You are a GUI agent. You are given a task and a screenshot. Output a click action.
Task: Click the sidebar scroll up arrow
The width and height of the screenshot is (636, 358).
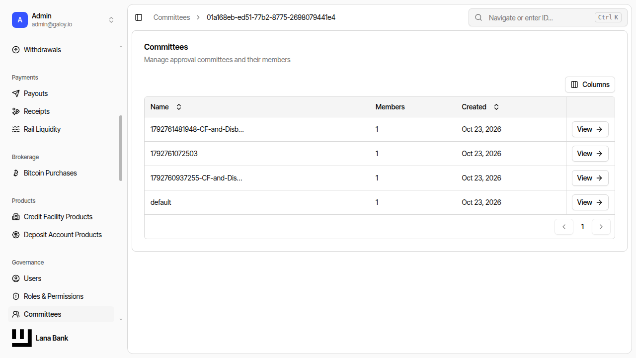[120, 47]
